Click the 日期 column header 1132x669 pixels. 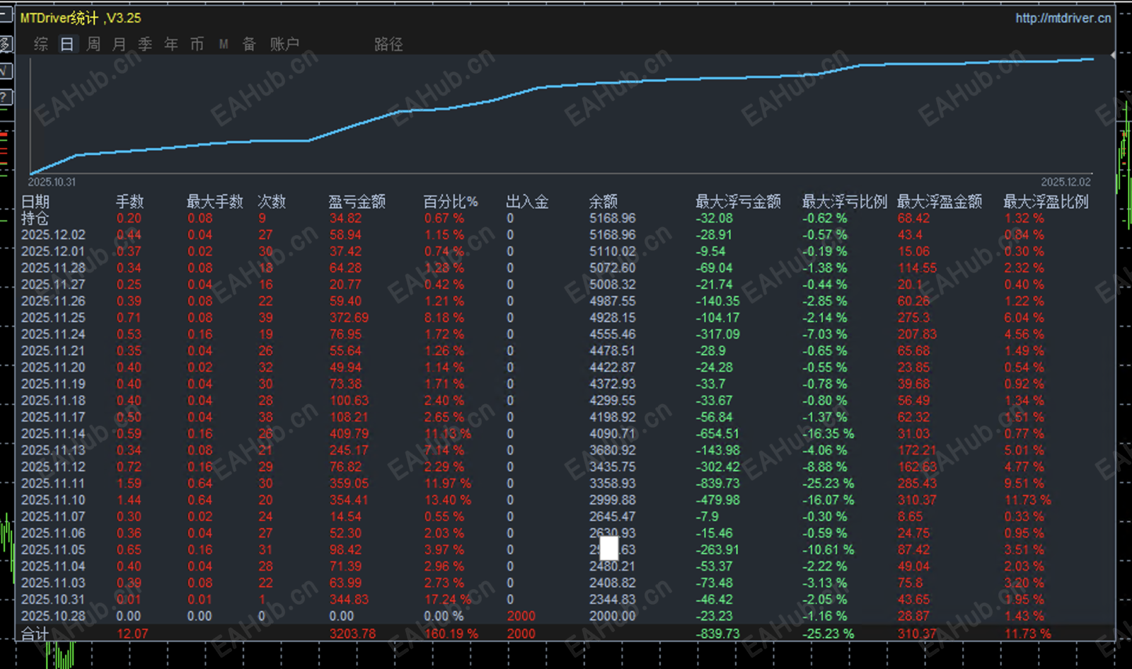click(35, 202)
